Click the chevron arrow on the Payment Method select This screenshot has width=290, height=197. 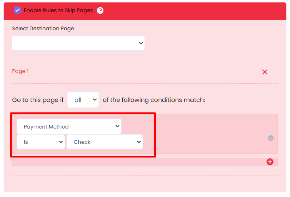click(x=118, y=126)
